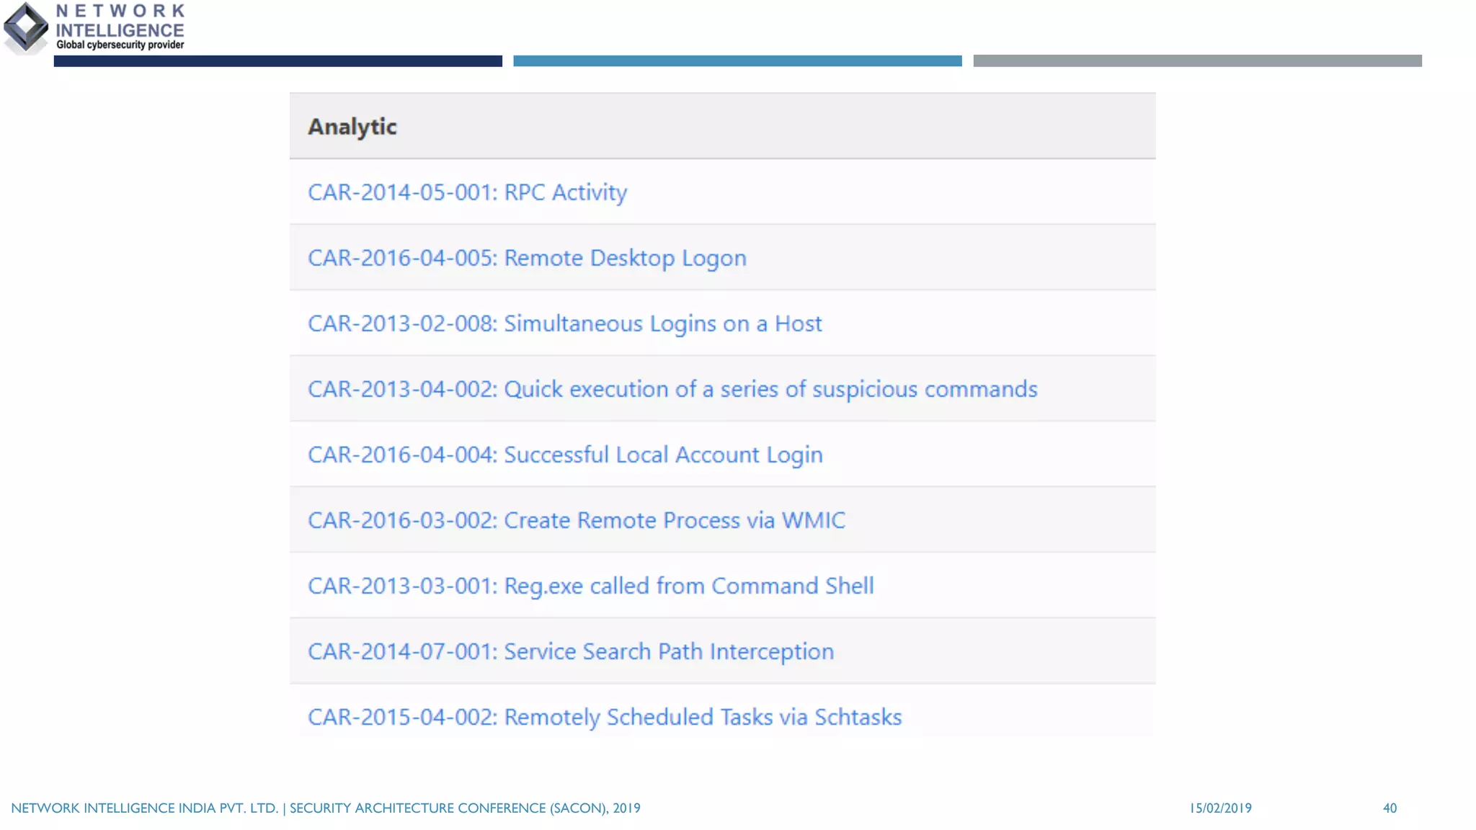The height and width of the screenshot is (830, 1476).
Task: Click the dark navy header bar segment
Action: click(277, 61)
